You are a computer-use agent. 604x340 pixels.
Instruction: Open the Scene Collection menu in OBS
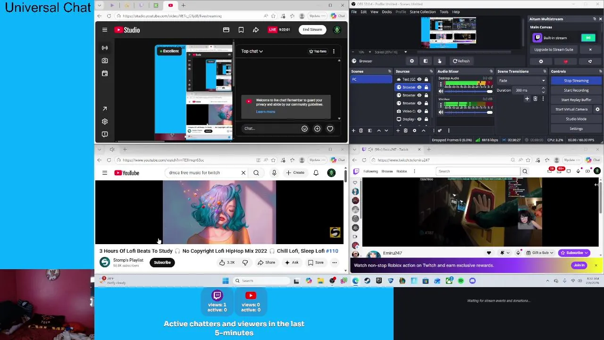coord(422,12)
